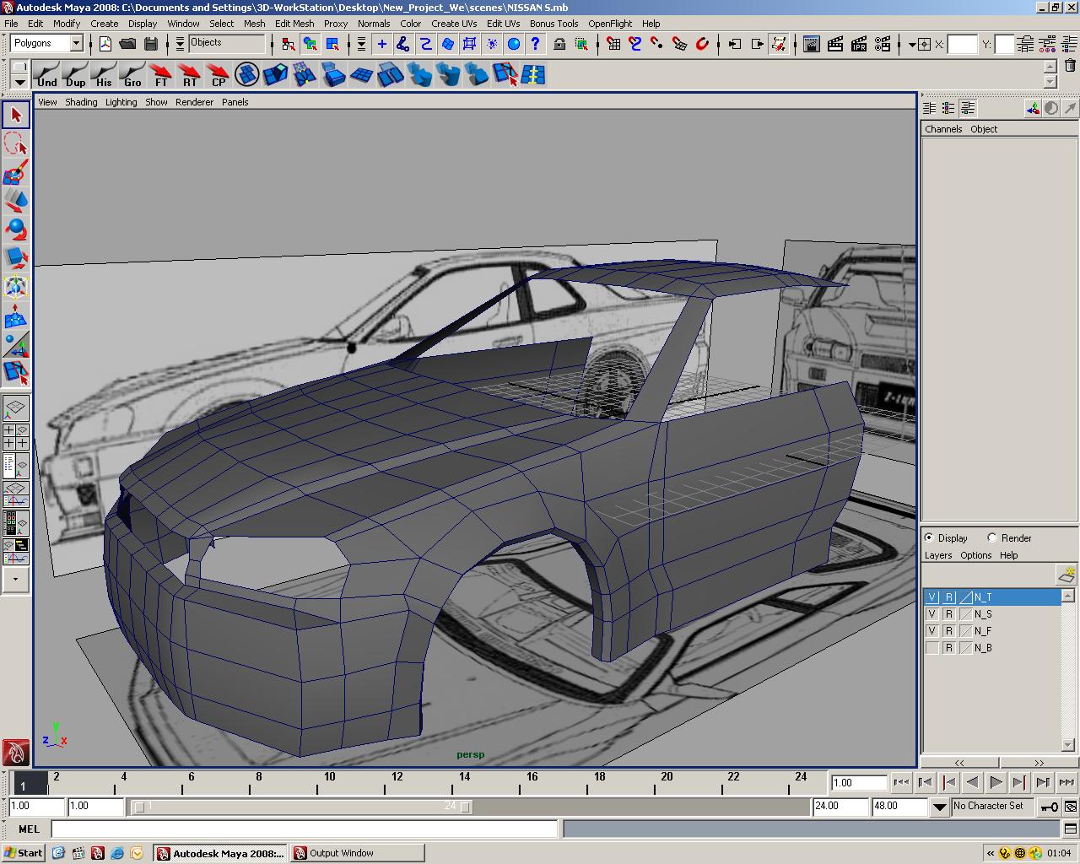Switch to the Channels tab
The width and height of the screenshot is (1080, 864).
tap(943, 129)
